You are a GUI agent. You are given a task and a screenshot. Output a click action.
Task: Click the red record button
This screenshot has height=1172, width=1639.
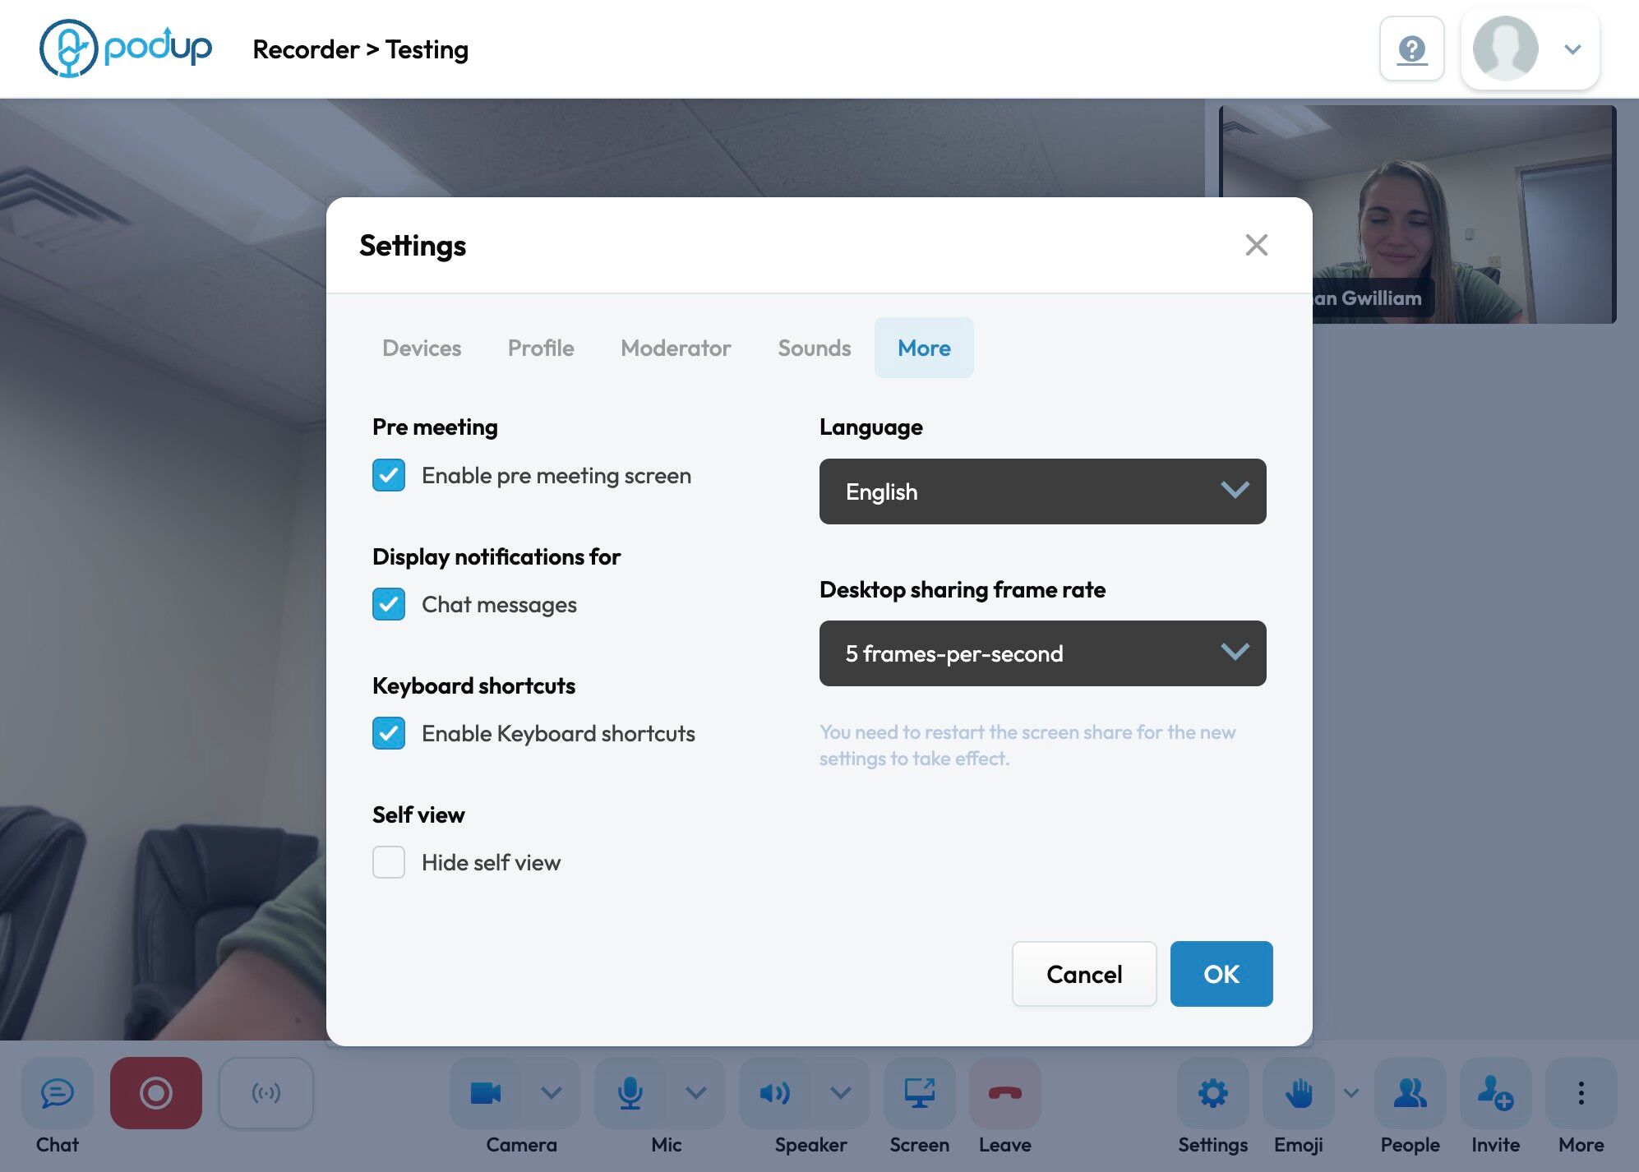[155, 1092]
